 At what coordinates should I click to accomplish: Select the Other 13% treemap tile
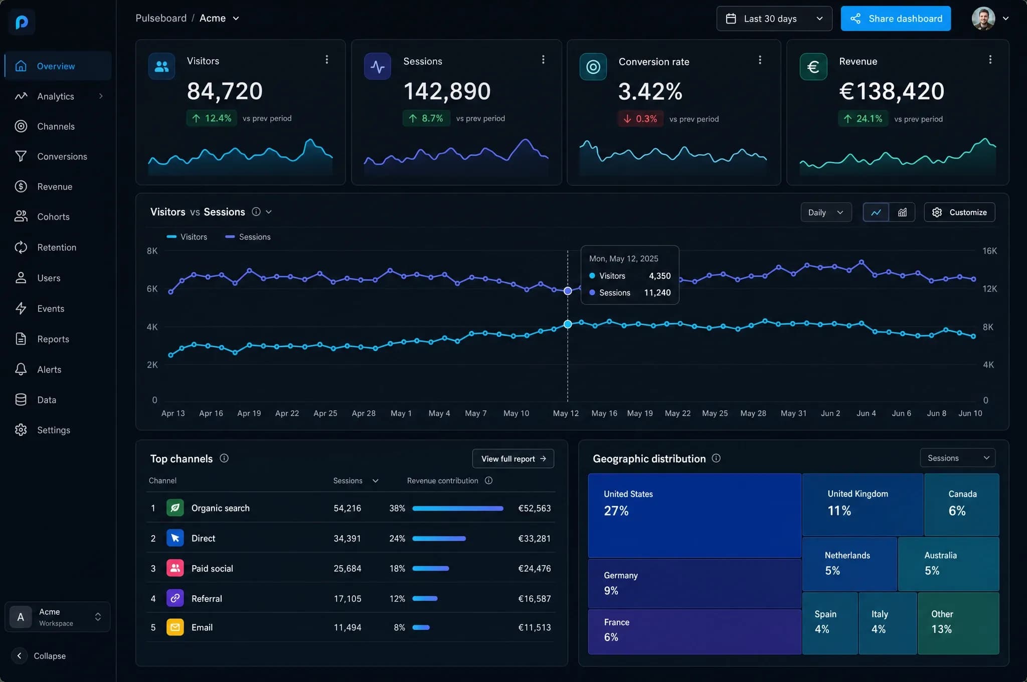click(x=958, y=623)
